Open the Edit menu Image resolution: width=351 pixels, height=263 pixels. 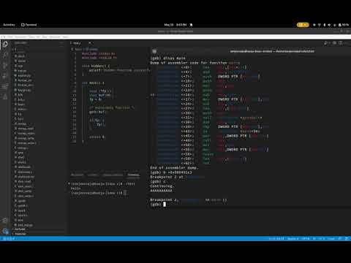click(10, 37)
